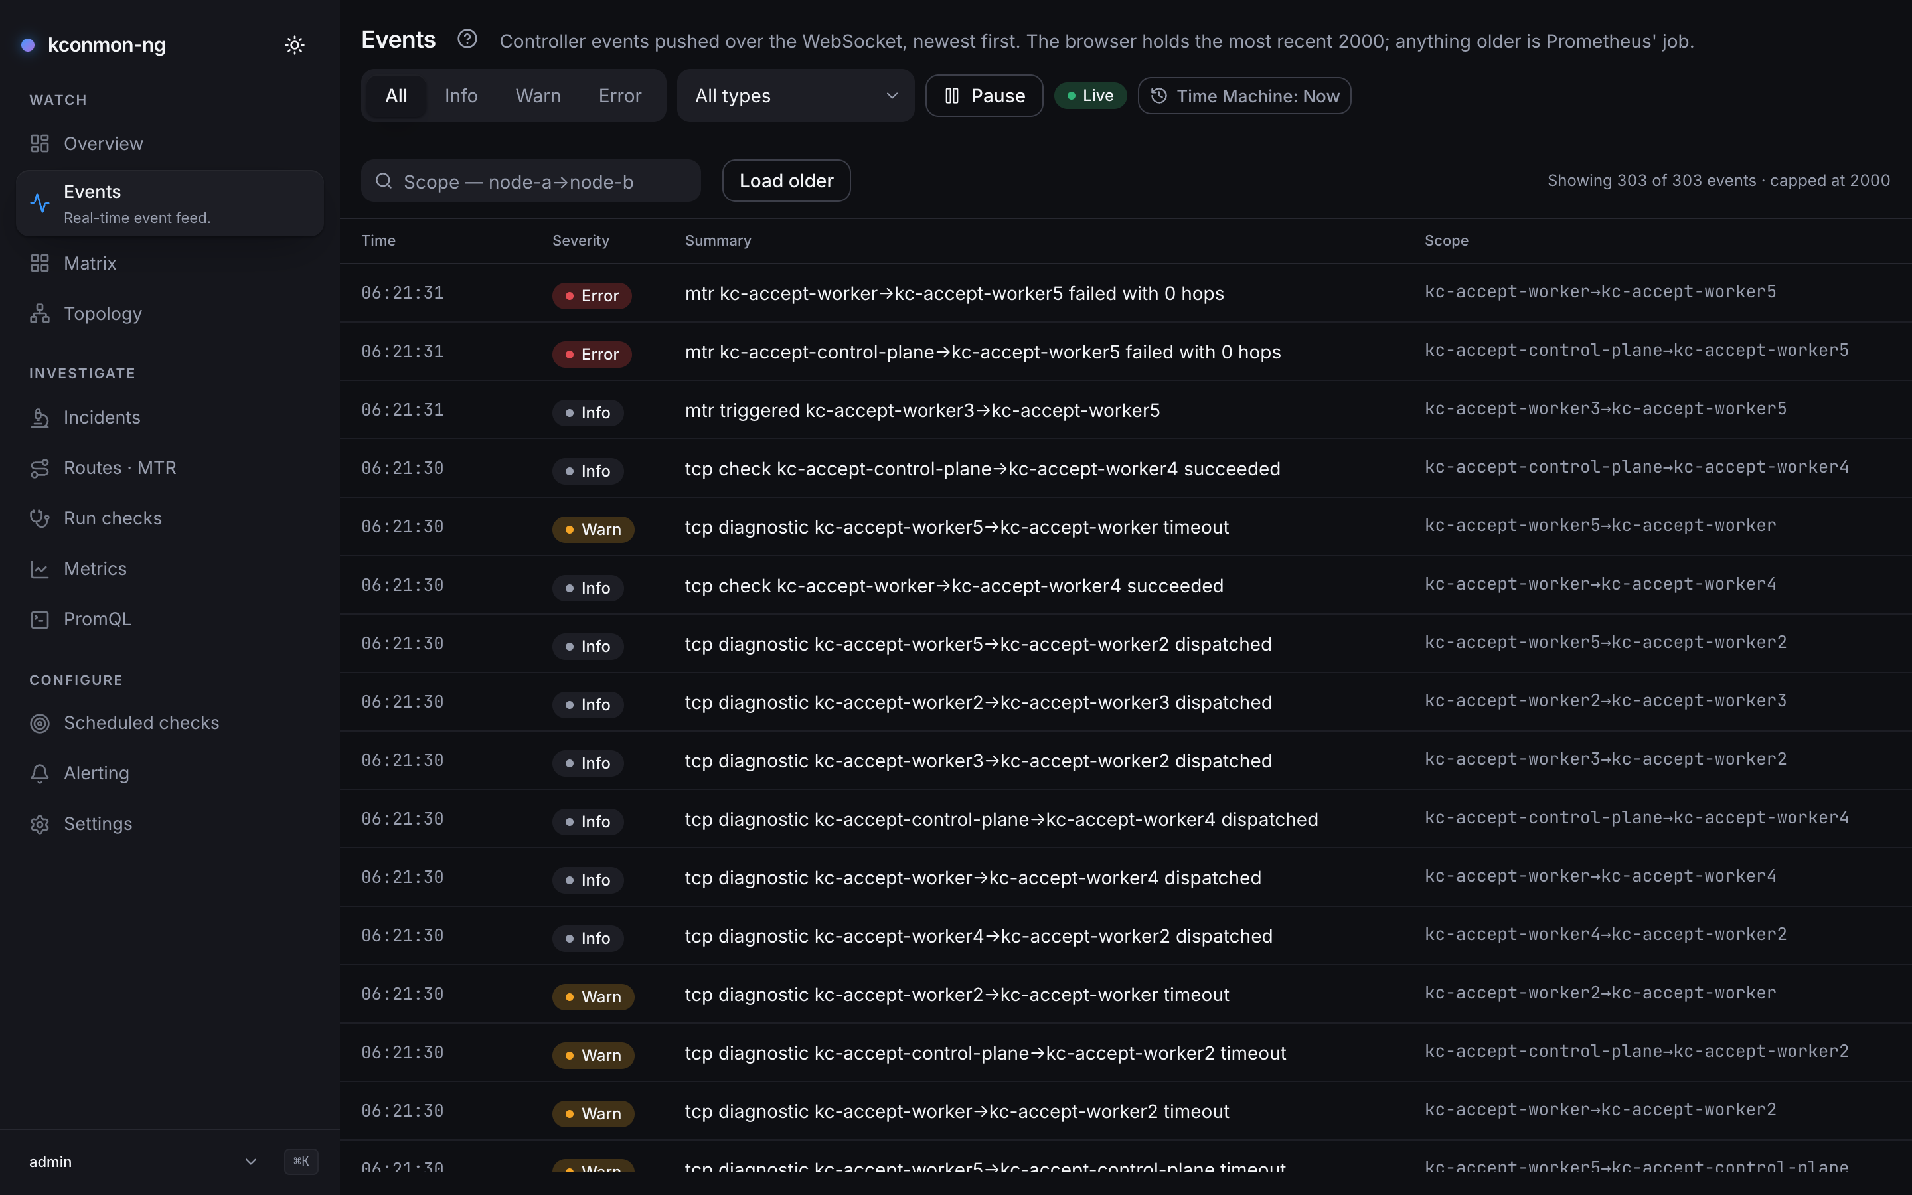Open the Run checks stethoscope icon
The image size is (1912, 1195).
[40, 518]
